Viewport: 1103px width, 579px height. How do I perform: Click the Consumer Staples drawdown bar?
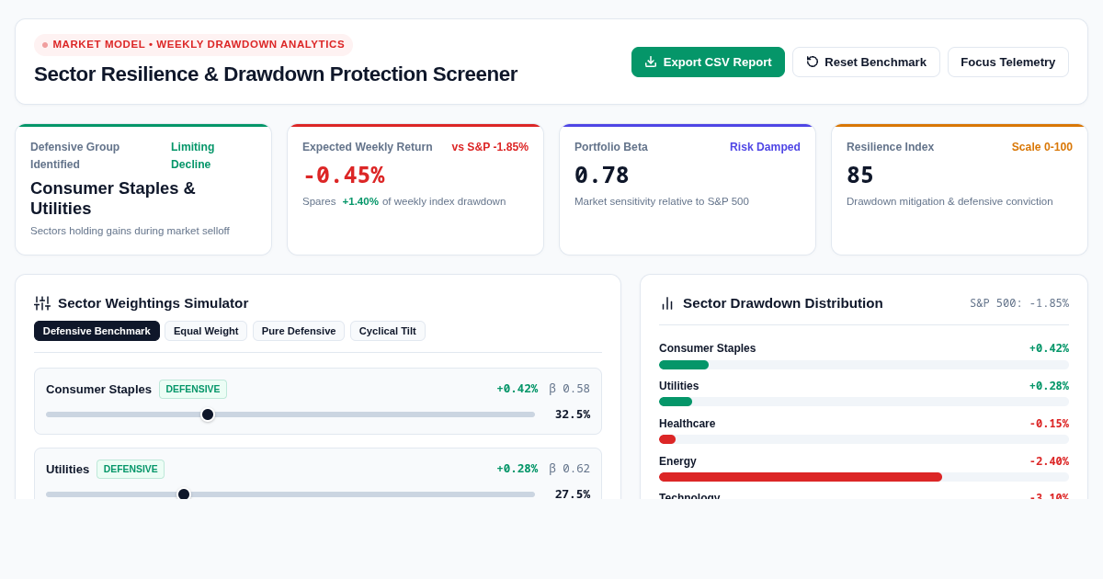coord(864,365)
